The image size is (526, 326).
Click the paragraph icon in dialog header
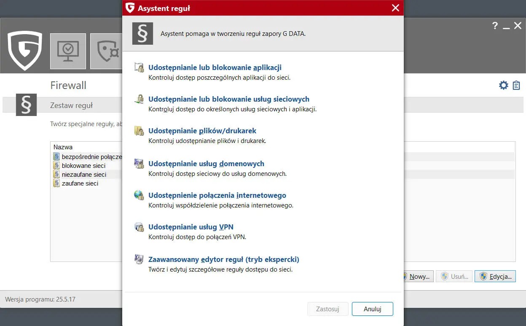click(x=142, y=33)
